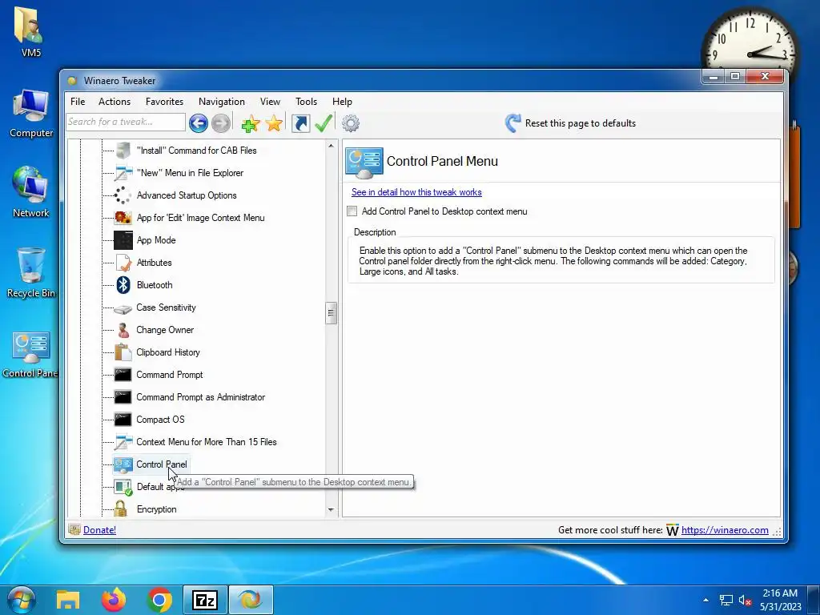Open the View menu
This screenshot has width=820, height=615.
click(270, 102)
